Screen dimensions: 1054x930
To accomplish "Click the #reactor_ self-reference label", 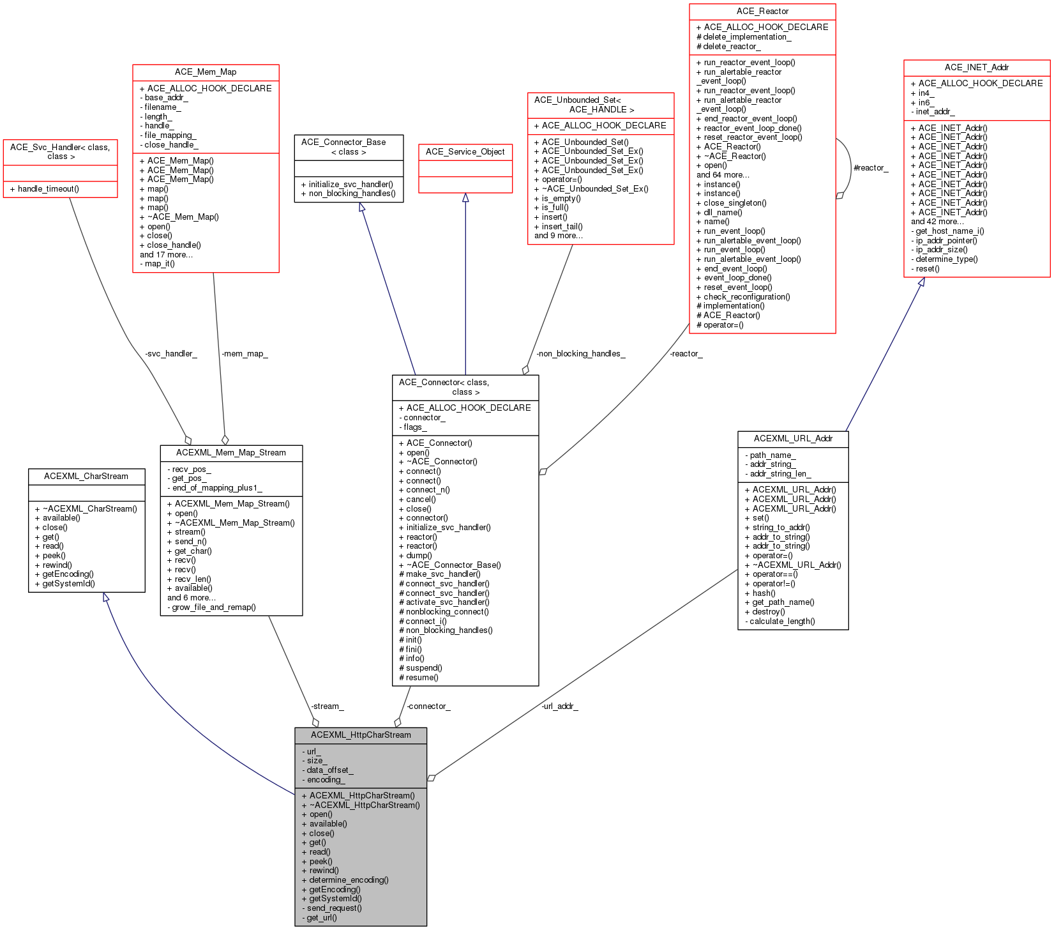I will (x=870, y=168).
